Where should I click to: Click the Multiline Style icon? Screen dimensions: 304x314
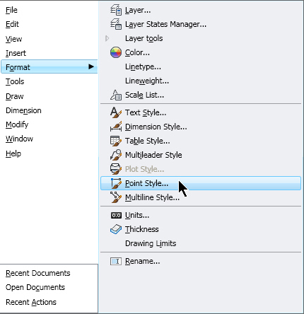point(116,197)
